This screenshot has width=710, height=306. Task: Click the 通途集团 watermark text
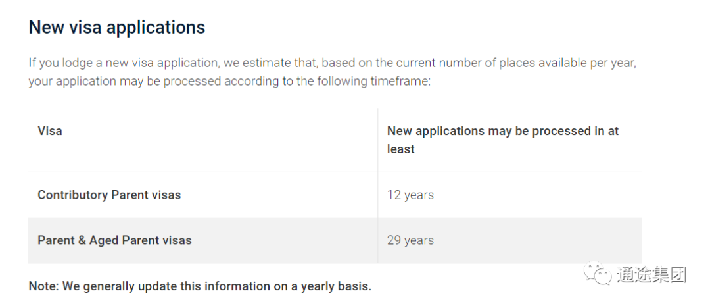(651, 274)
